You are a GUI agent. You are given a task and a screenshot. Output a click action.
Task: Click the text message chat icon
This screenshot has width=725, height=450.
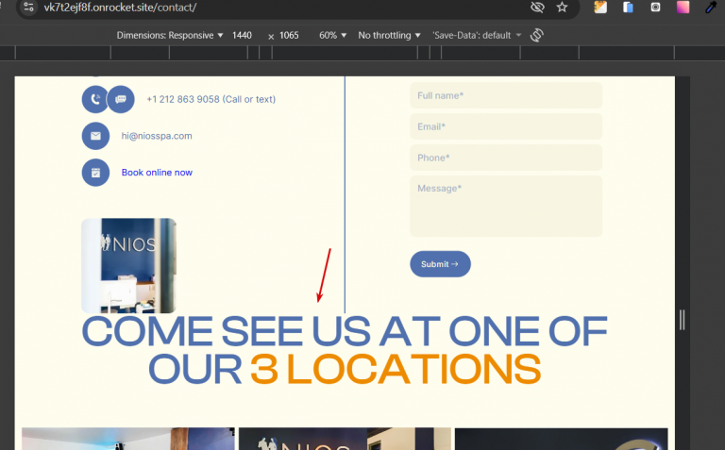point(121,99)
